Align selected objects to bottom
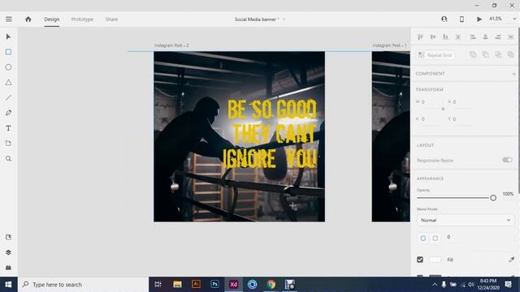Image resolution: width=520 pixels, height=292 pixels. pyautogui.click(x=445, y=36)
